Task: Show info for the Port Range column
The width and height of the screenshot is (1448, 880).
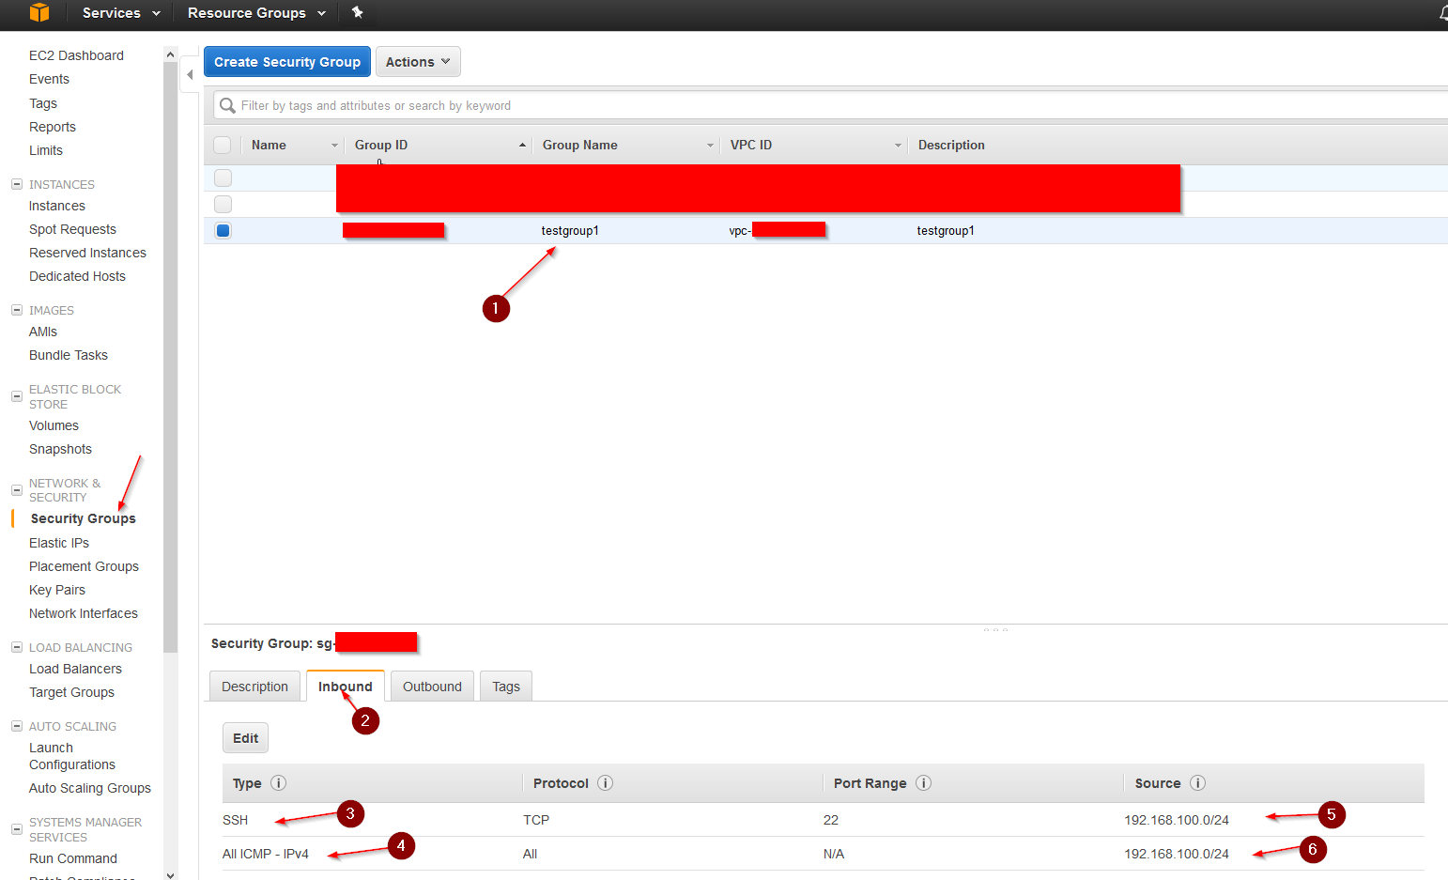Action: tap(924, 783)
